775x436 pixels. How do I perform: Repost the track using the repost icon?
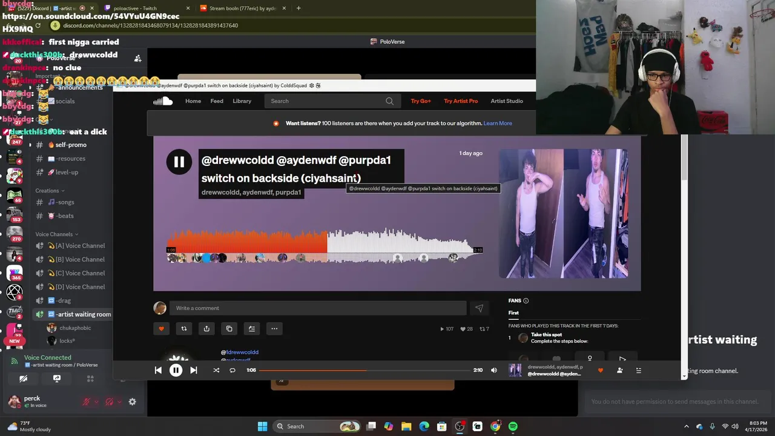184,328
